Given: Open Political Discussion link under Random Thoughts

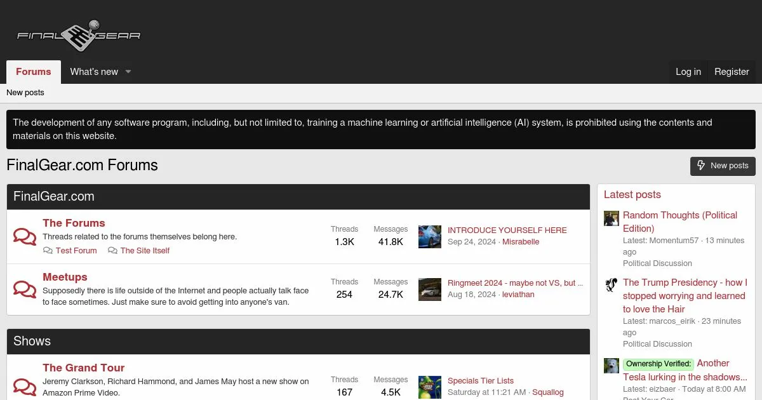Looking at the screenshot, I should click(657, 263).
